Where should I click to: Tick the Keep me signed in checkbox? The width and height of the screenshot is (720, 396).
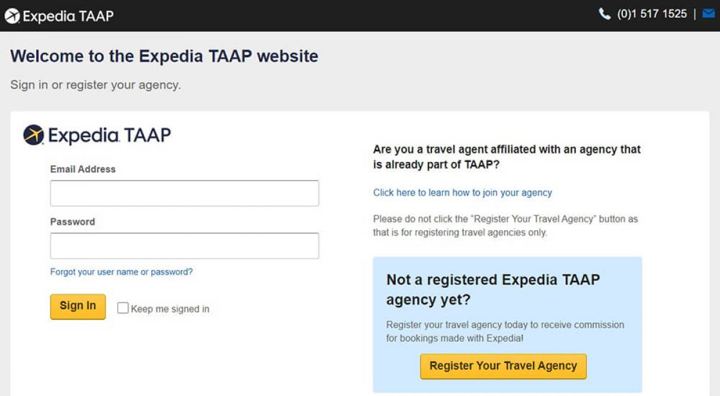pyautogui.click(x=123, y=308)
